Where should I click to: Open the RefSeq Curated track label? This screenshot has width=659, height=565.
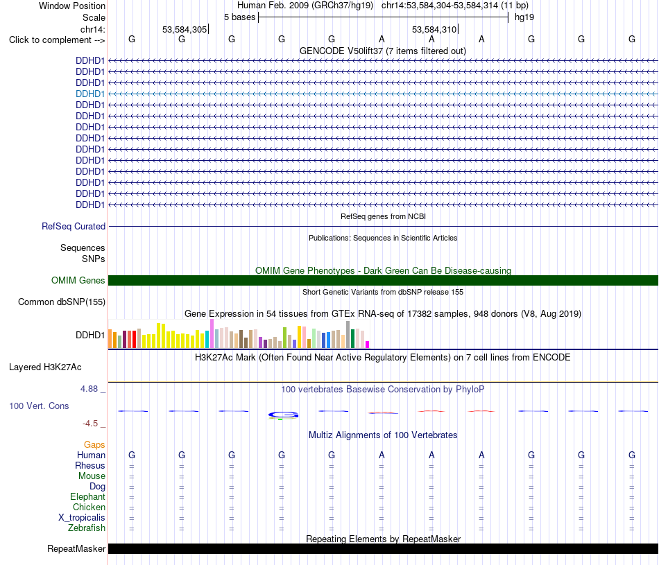tap(74, 226)
